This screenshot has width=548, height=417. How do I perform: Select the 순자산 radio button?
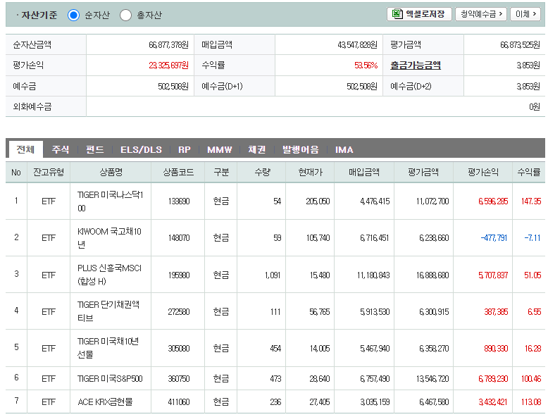point(73,15)
